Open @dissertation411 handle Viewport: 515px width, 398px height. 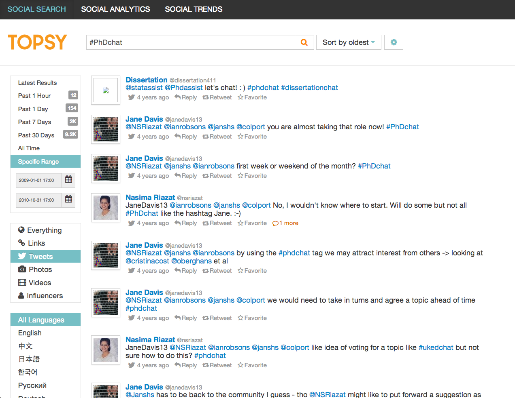coord(193,80)
